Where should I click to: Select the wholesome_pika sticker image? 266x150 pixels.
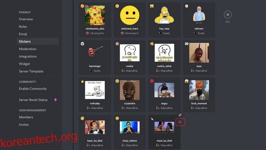[x=95, y=15]
